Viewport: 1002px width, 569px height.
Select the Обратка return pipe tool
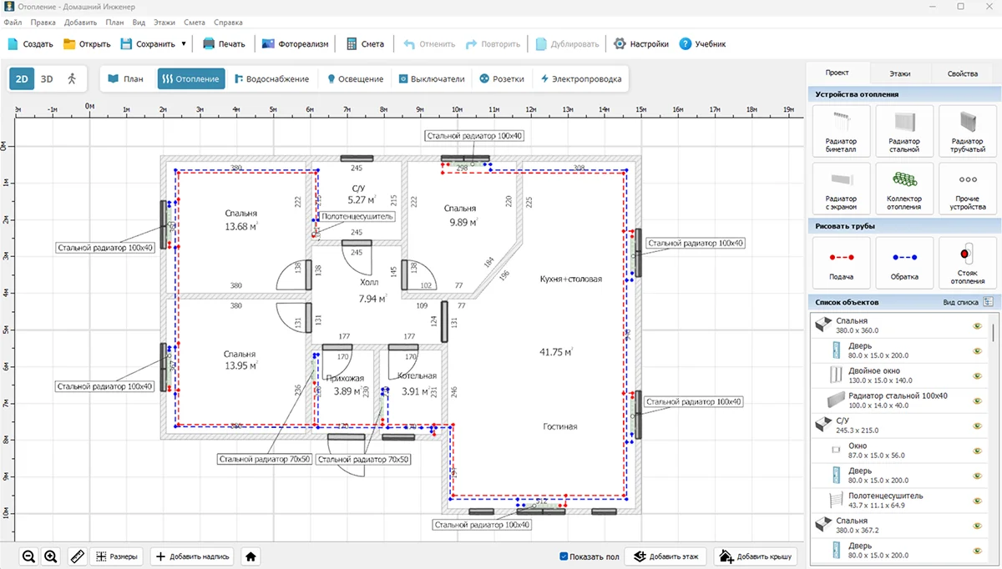pos(904,263)
